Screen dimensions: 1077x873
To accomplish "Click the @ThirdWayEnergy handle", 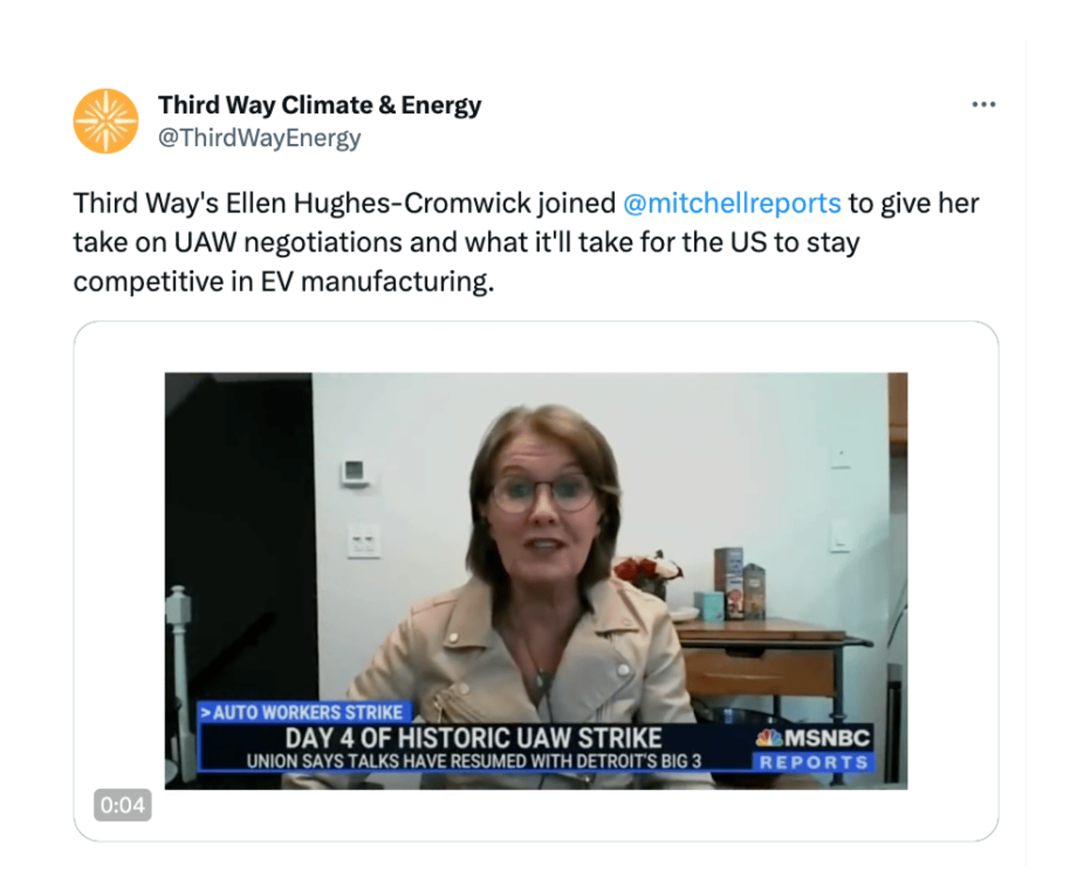I will click(x=259, y=137).
